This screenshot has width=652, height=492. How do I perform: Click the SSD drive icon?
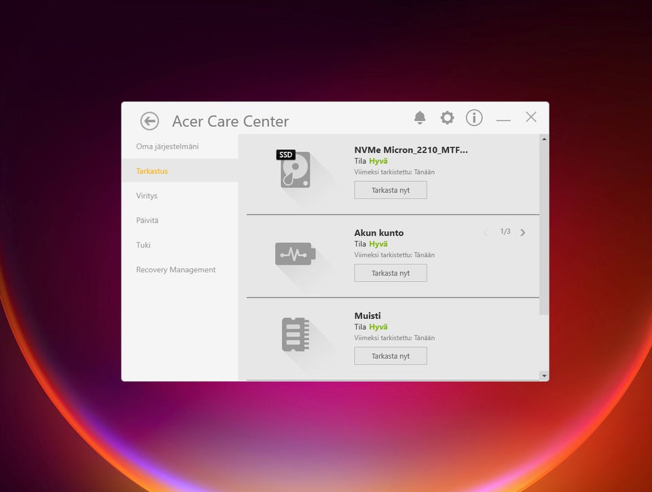[x=293, y=169]
